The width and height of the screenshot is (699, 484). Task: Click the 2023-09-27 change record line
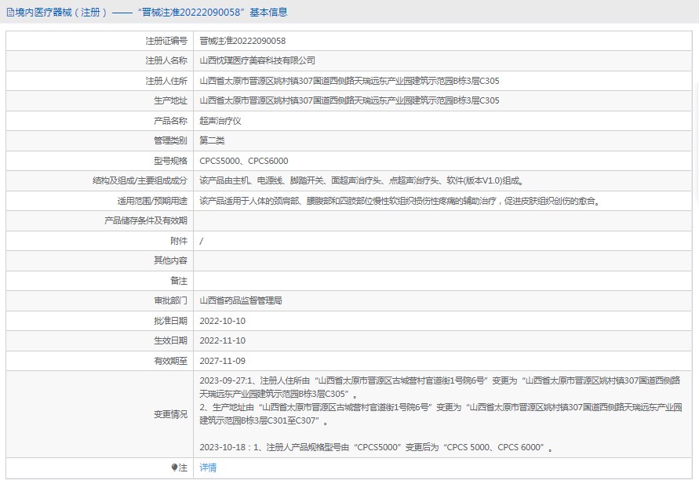pos(439,388)
